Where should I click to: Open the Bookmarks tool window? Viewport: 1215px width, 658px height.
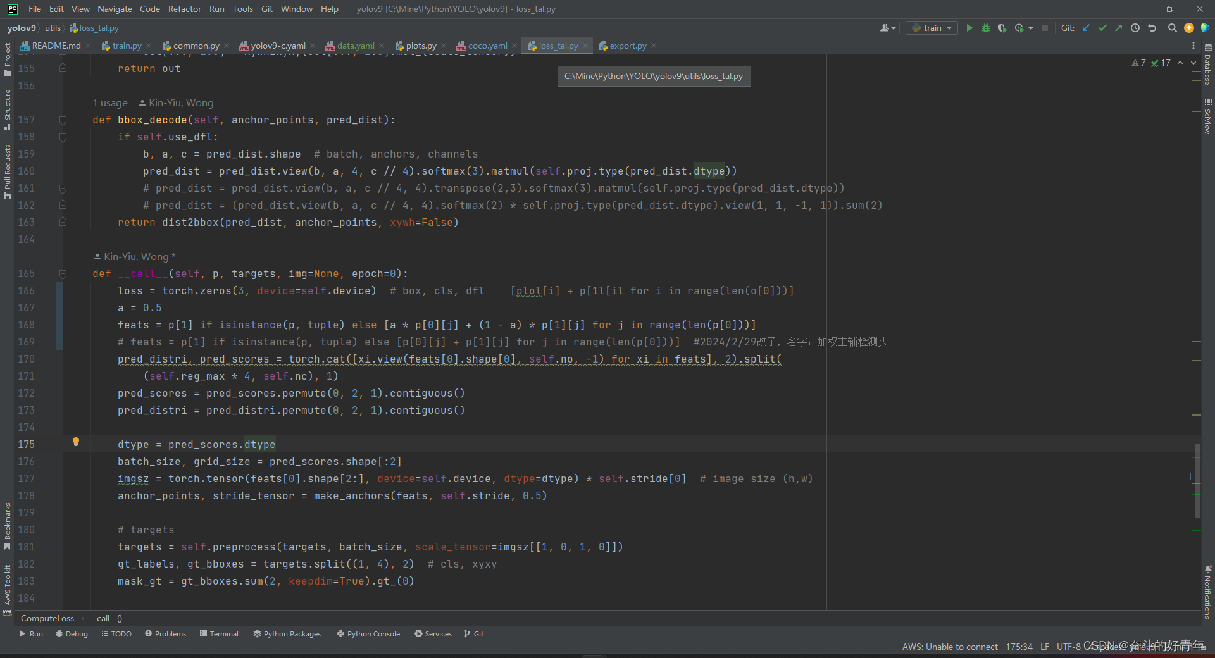click(x=7, y=526)
